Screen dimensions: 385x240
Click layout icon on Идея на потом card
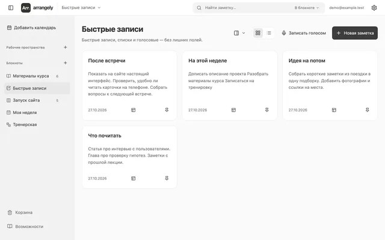(x=334, y=110)
